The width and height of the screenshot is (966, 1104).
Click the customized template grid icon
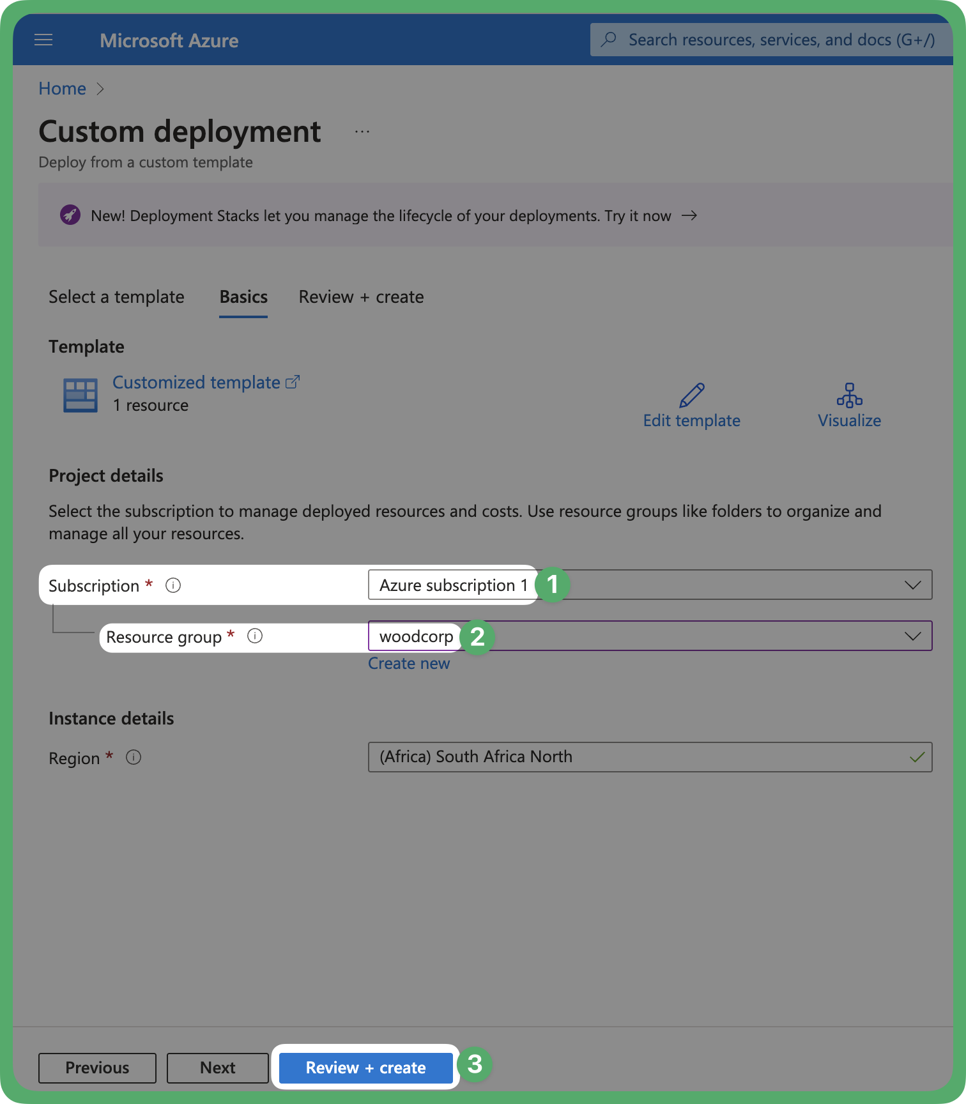point(80,395)
